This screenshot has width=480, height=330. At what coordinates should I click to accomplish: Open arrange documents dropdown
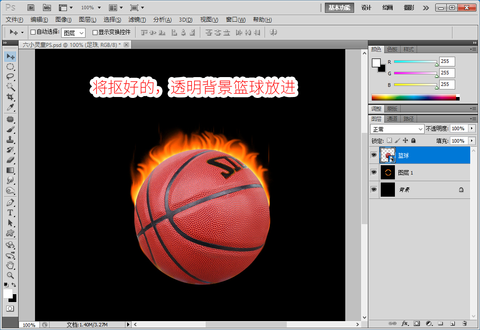pos(116,8)
